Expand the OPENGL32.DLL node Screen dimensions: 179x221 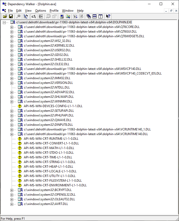click(x=12, y=195)
